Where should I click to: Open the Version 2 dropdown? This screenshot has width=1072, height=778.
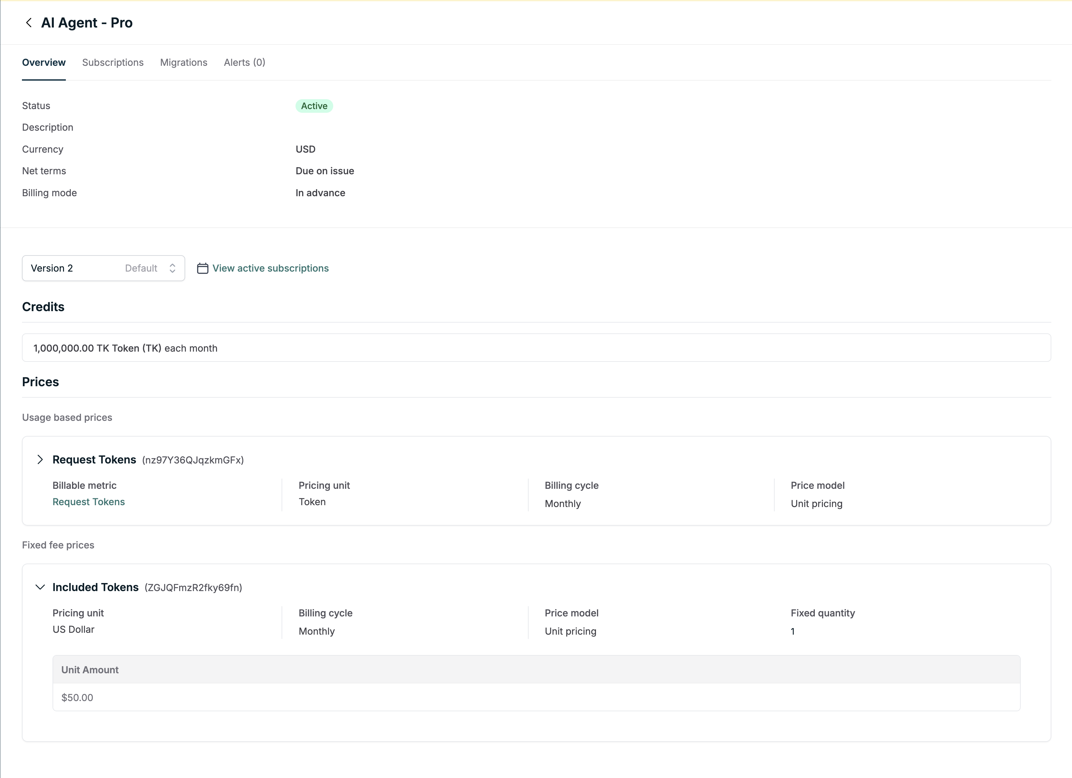click(x=103, y=268)
